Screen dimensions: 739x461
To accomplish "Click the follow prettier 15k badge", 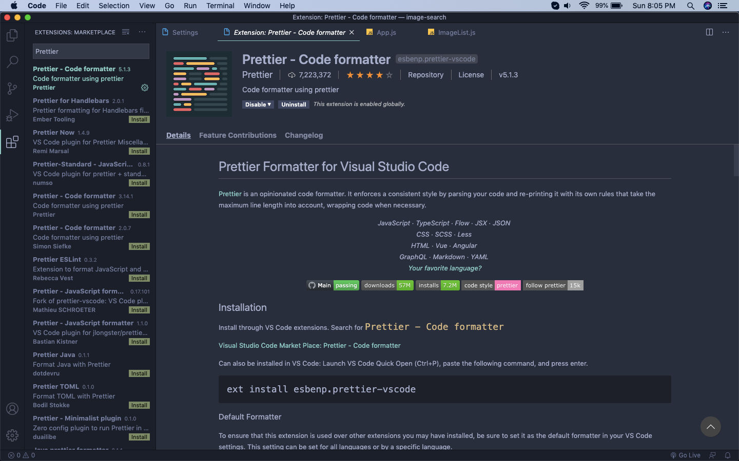I will (553, 285).
